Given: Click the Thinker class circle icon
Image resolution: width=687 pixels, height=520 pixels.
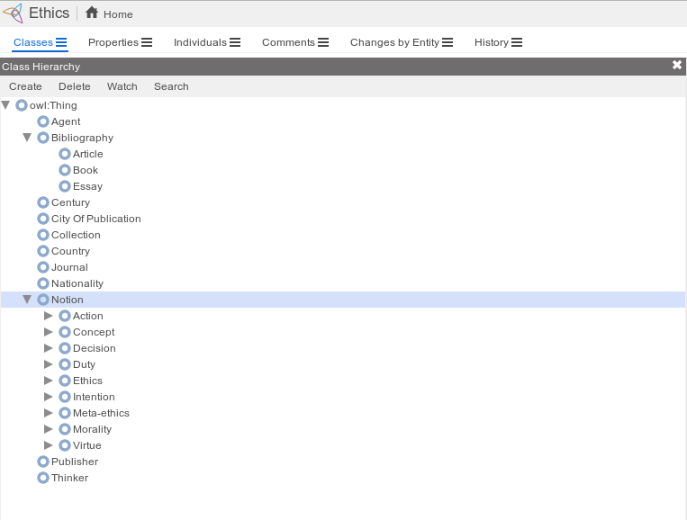Looking at the screenshot, I should [x=43, y=478].
